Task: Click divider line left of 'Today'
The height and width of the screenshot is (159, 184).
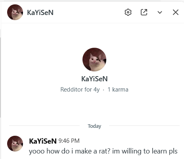Action: (x=44, y=125)
